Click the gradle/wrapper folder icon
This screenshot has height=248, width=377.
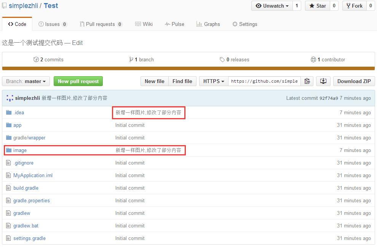9,138
